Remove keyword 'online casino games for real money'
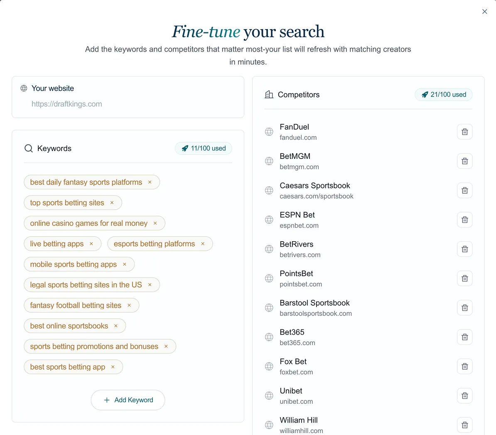496x435 pixels. (155, 223)
